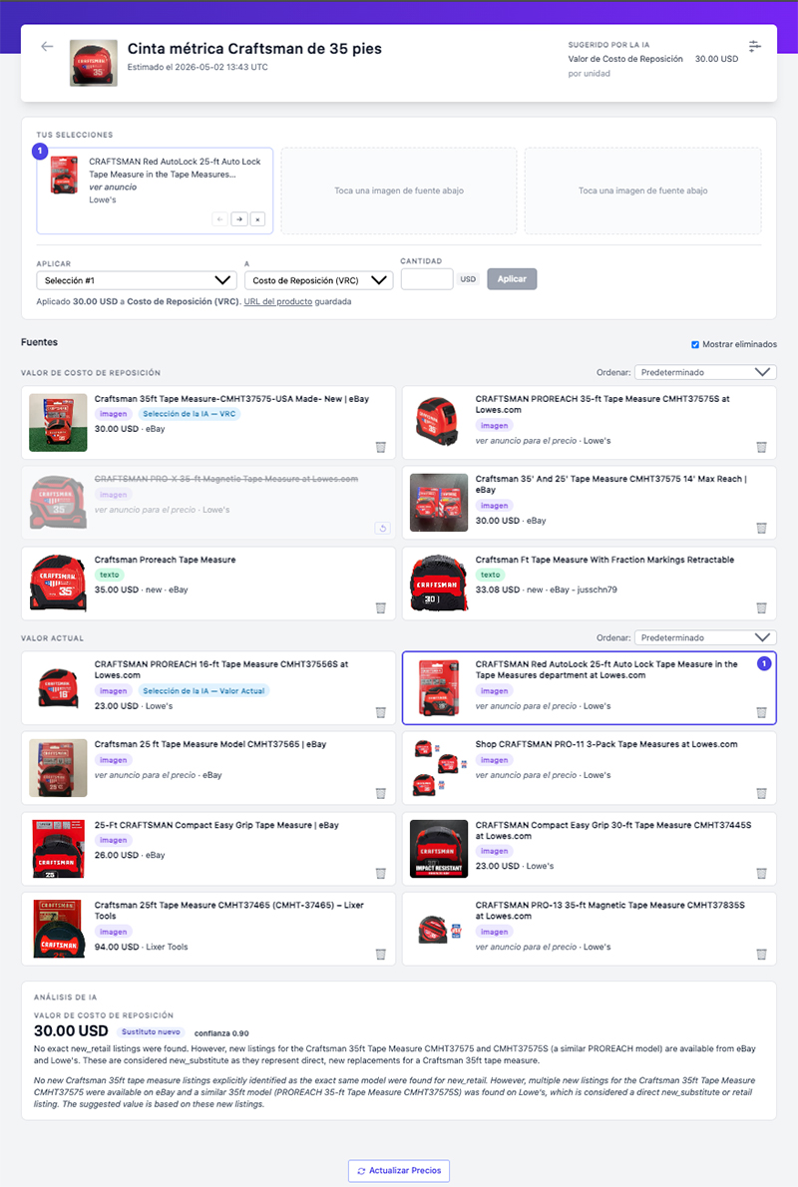Click the Aplicar button
The image size is (798, 1187).
(x=512, y=279)
